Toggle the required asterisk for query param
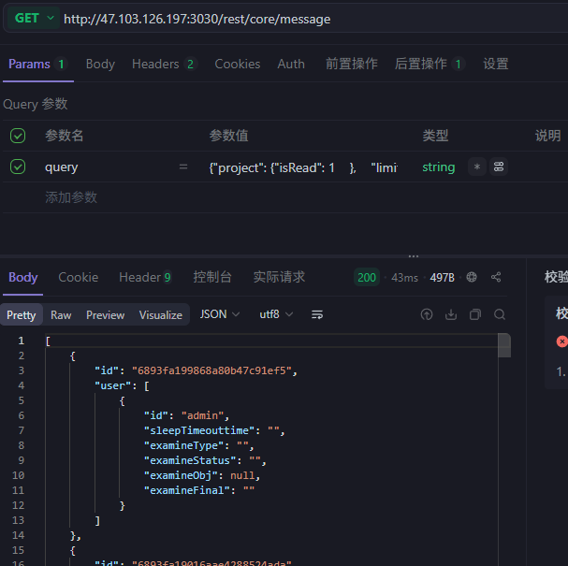 [x=477, y=167]
